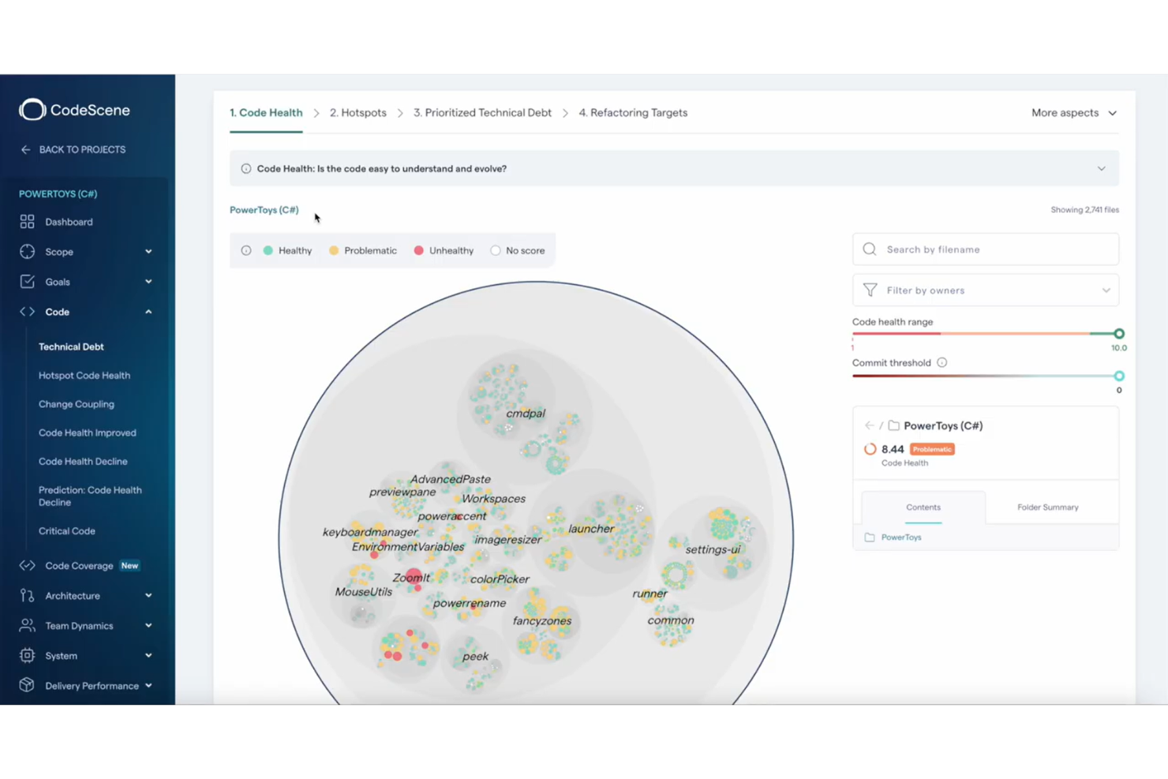This screenshot has height=779, width=1168.
Task: Click the Search by filename field
Action: pyautogui.click(x=985, y=249)
